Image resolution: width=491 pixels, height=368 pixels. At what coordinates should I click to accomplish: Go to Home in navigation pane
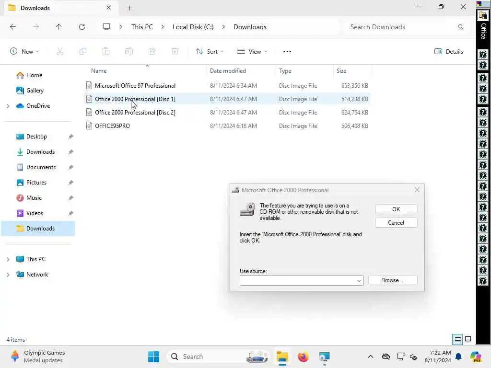pos(34,75)
